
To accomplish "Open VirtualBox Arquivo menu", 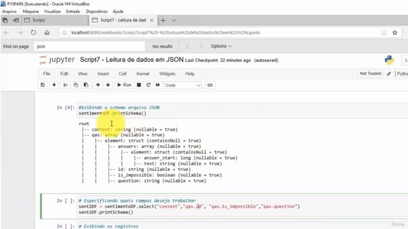I will pos(10,11).
